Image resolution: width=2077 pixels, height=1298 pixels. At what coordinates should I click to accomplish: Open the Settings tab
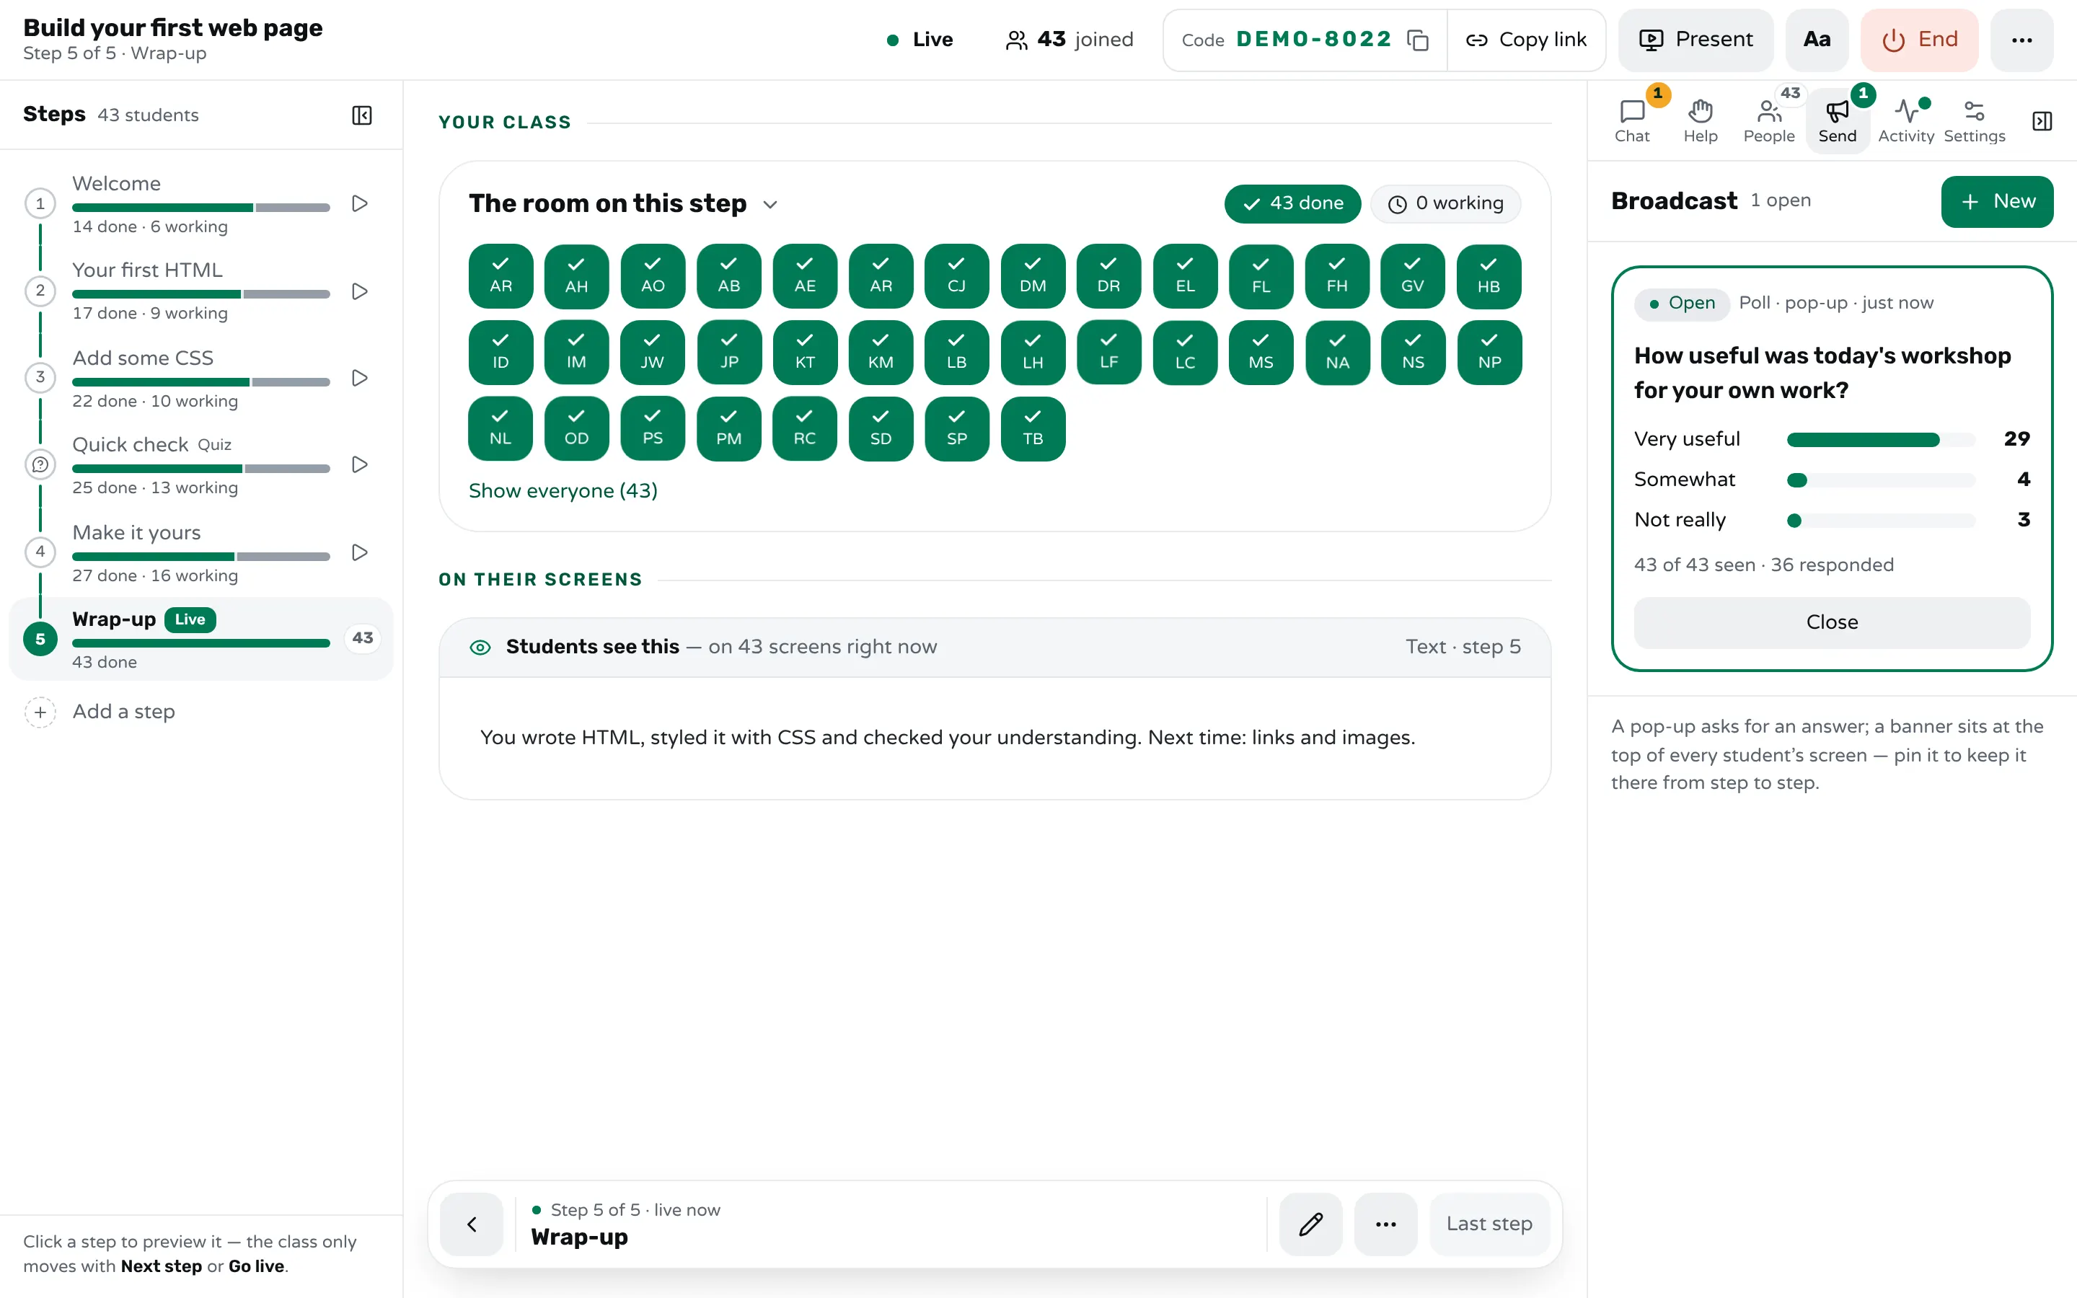(x=1974, y=121)
